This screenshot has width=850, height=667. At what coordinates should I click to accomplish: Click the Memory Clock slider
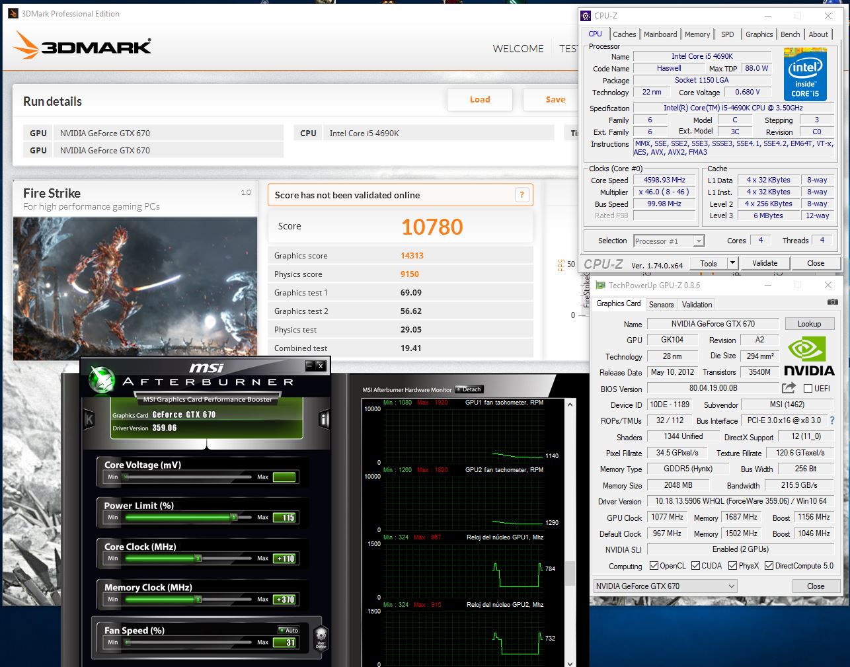pos(188,600)
